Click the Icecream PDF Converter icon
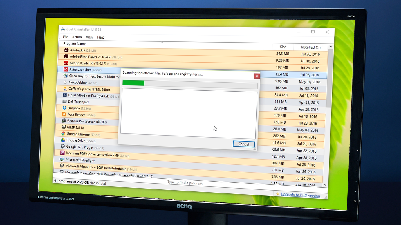This screenshot has width=401, height=225. 62,153
